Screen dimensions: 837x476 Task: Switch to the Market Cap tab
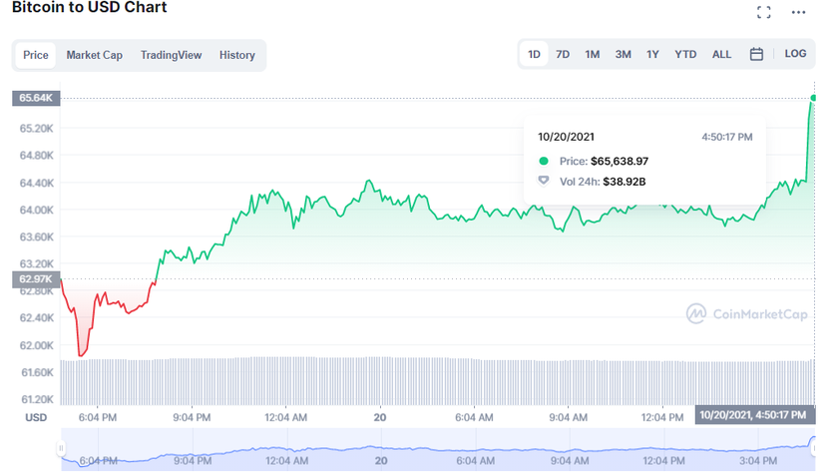[x=95, y=55]
